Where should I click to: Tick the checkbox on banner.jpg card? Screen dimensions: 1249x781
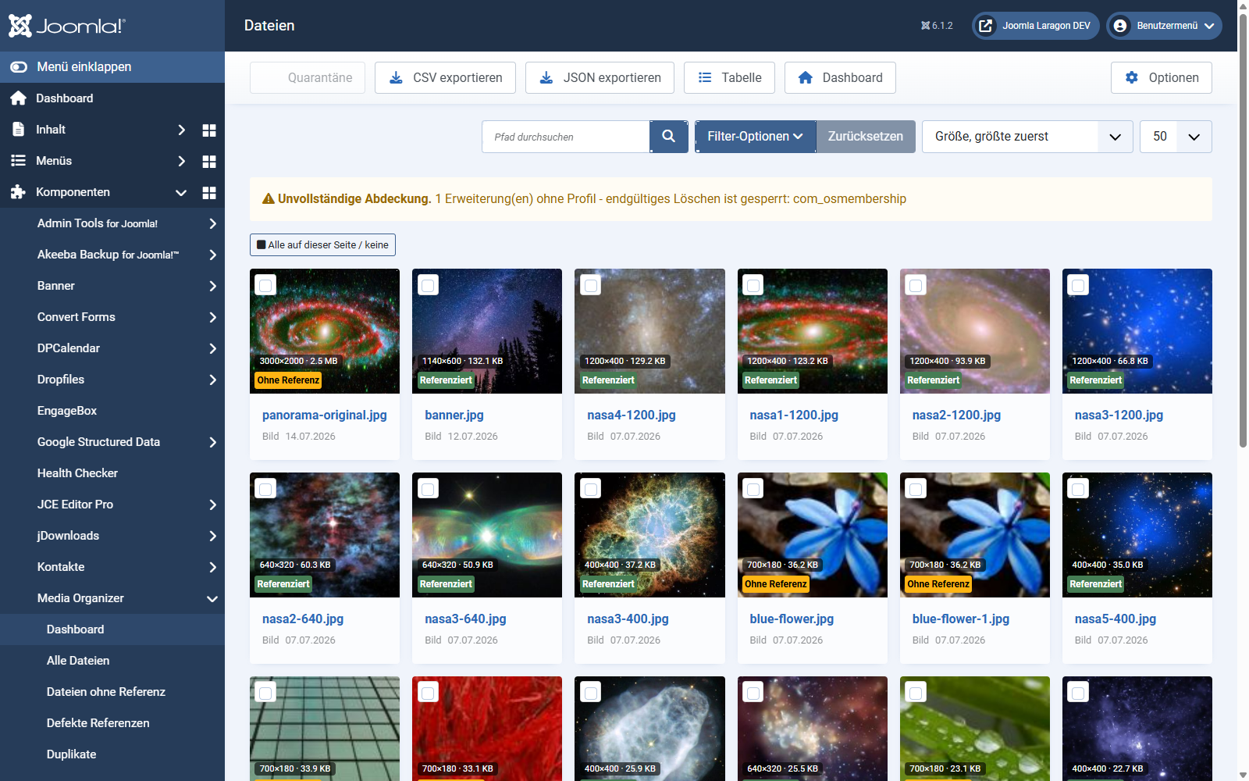point(428,285)
